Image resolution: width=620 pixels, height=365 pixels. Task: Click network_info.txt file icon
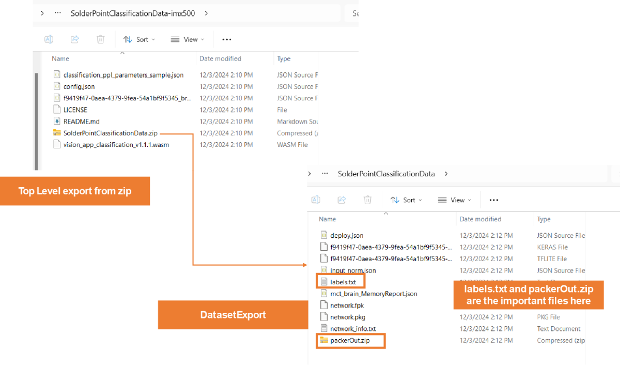[x=324, y=329]
